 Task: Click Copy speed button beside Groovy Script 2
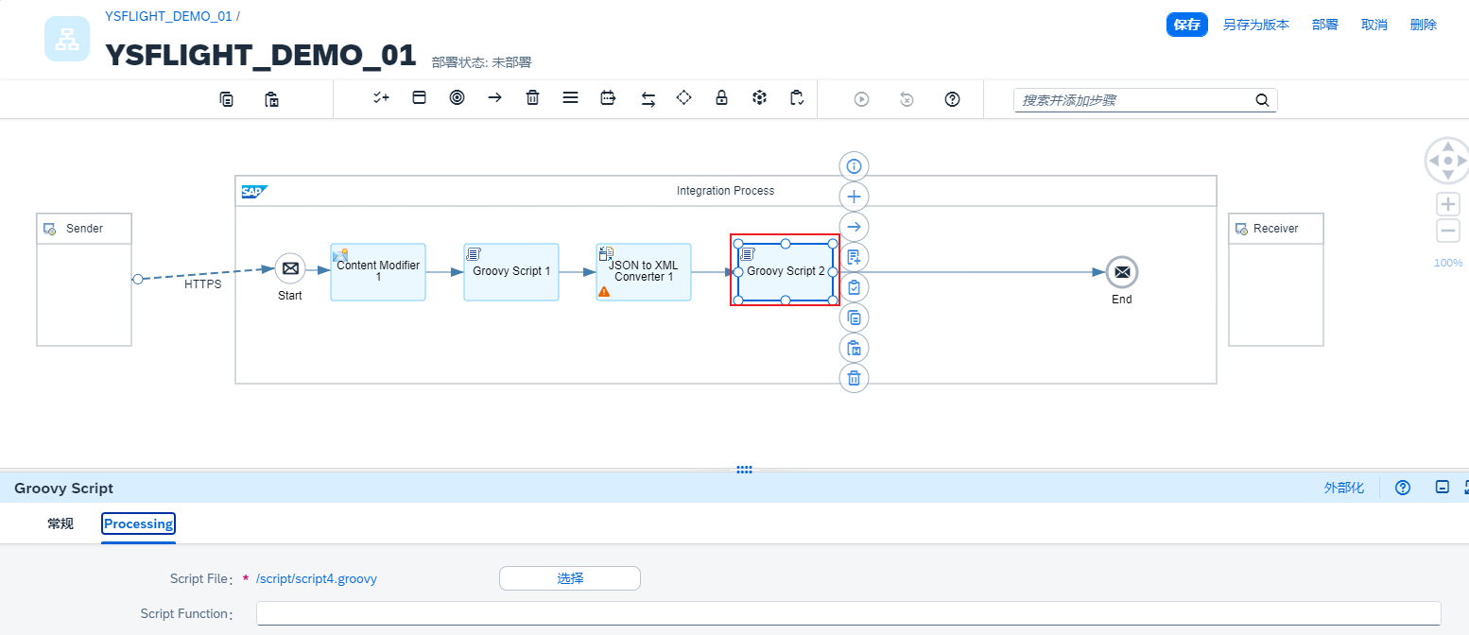pos(854,317)
